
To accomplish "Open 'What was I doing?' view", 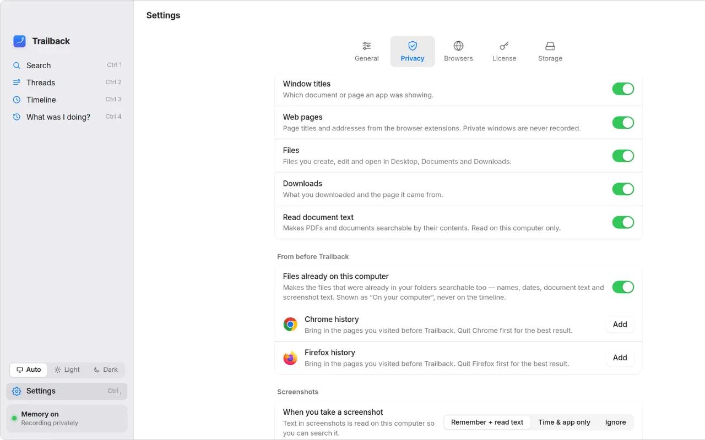I will tap(67, 117).
